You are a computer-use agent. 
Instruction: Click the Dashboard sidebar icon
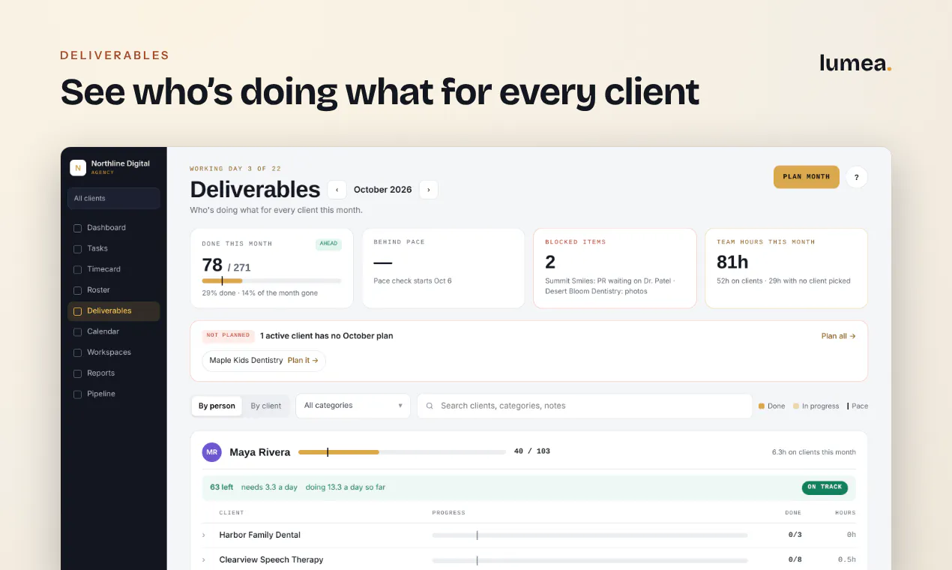point(77,228)
